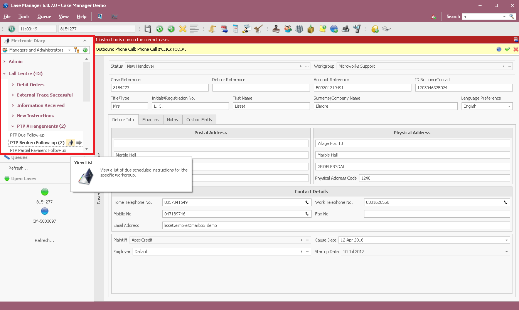Open the Help menu
Screen dimensions: 519x310
tap(81, 17)
